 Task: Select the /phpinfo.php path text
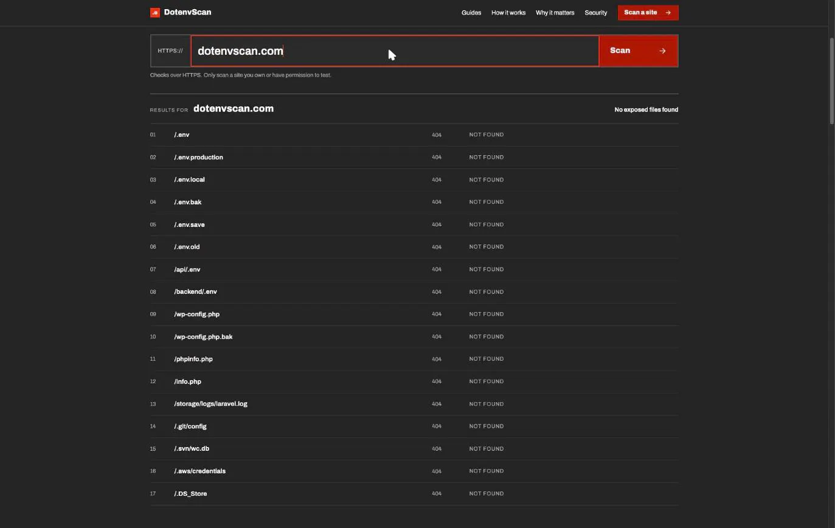click(193, 359)
